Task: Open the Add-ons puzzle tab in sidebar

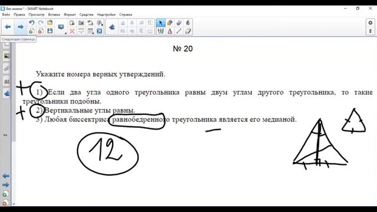Action: pyautogui.click(x=6, y=94)
